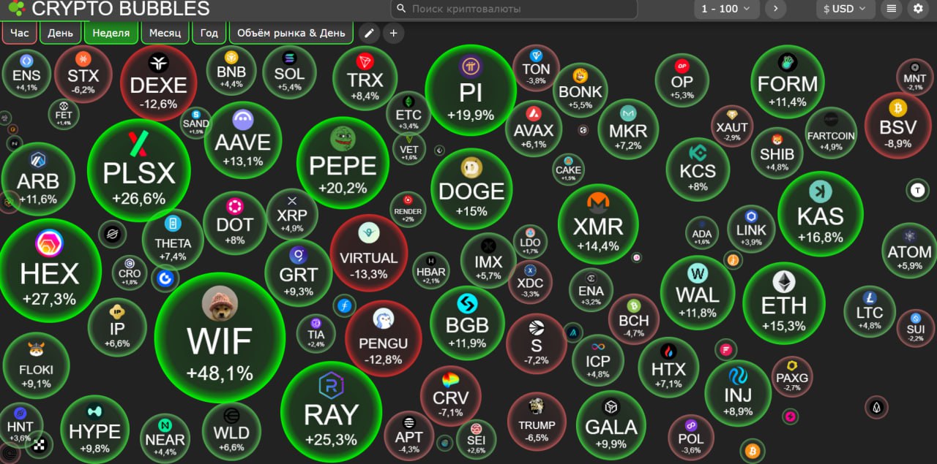Open the SOL Solana bubble
Viewport: 937px width, 464px height.
289,71
